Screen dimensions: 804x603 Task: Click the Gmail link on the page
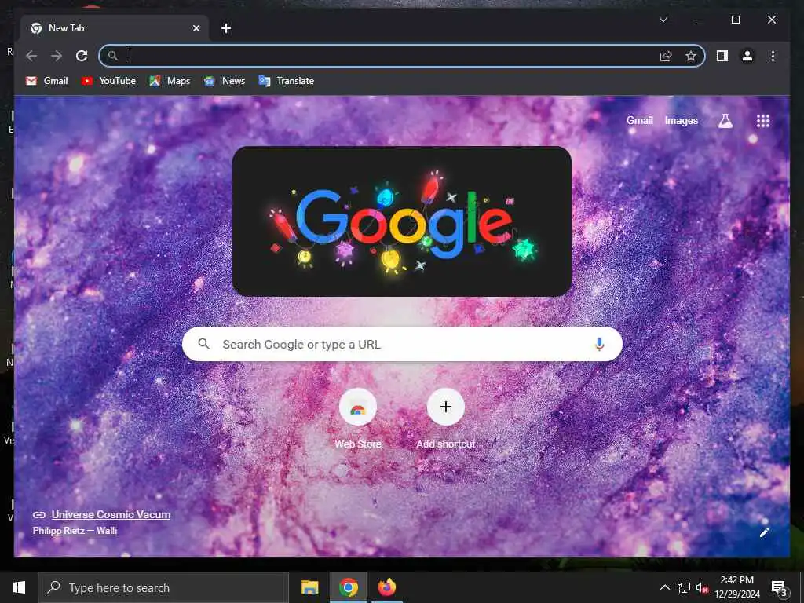[639, 120]
